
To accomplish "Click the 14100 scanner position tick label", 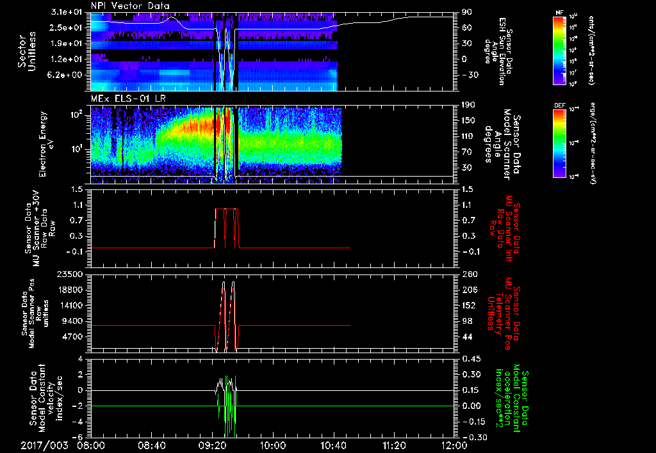I will (x=70, y=305).
